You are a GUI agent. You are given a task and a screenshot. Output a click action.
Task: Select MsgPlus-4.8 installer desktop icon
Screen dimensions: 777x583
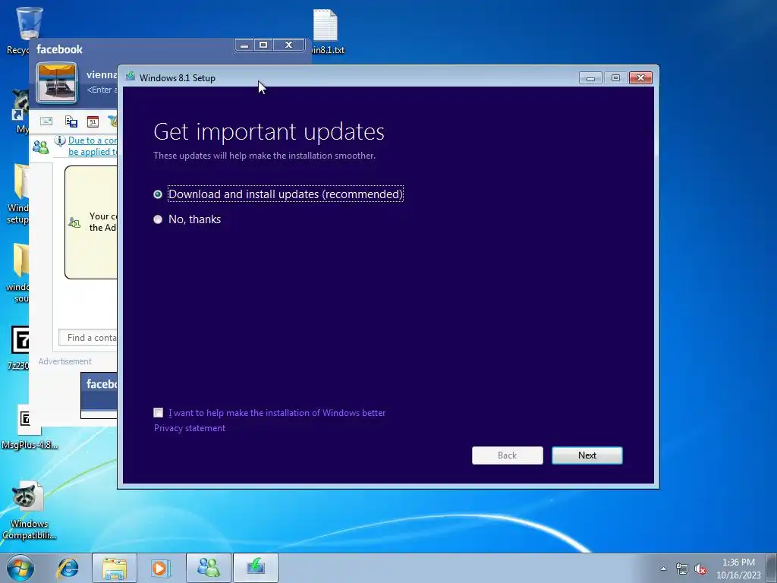click(x=29, y=427)
